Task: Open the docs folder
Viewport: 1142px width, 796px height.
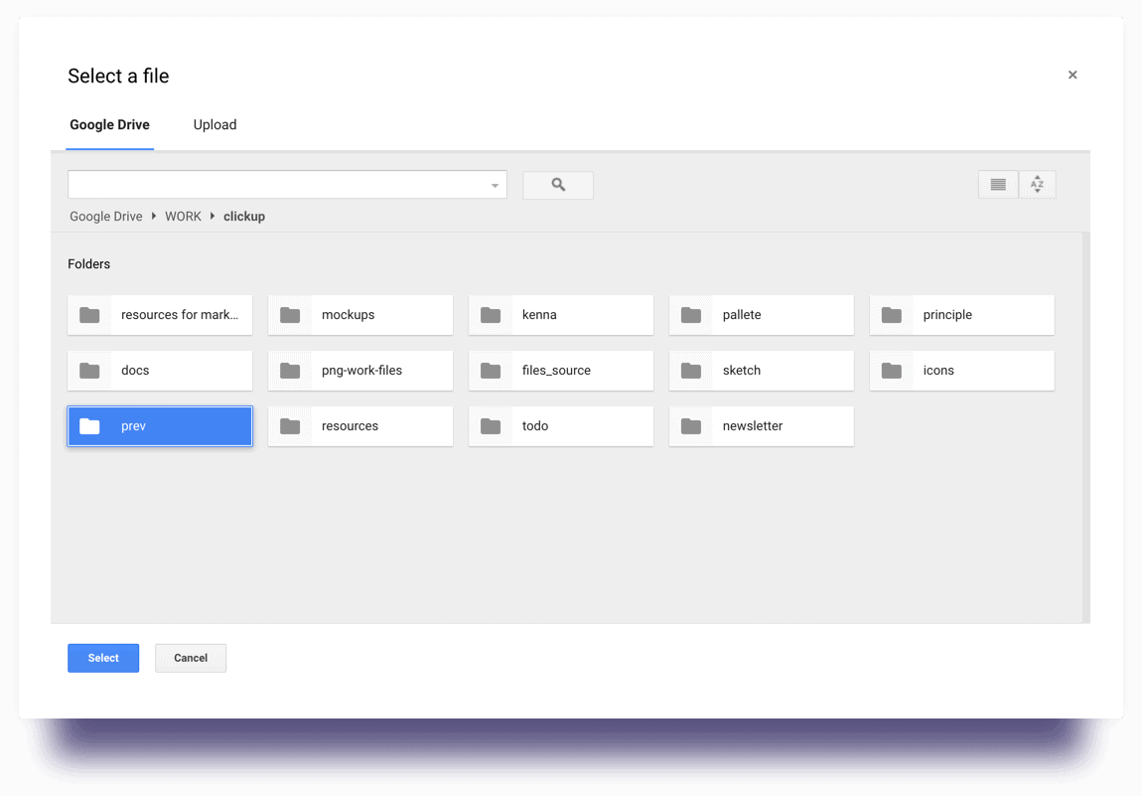Action: (x=159, y=370)
